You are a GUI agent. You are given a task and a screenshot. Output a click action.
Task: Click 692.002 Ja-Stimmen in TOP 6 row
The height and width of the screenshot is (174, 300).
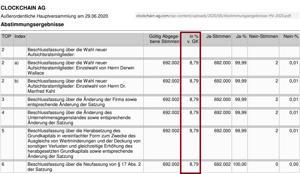coord(222,164)
